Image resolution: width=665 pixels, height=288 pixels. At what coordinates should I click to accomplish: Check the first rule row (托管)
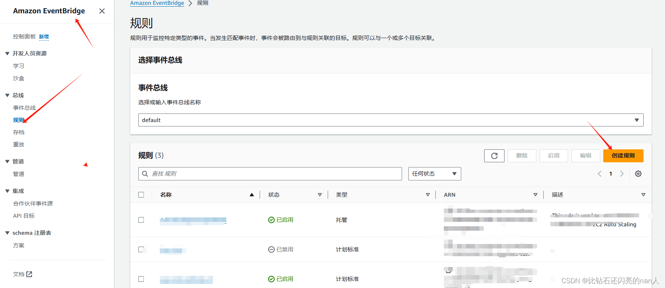pyautogui.click(x=141, y=220)
